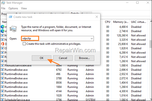Click icon of RuntimeBroker.exe PID 496
This screenshot has width=152, height=101.
3,74
